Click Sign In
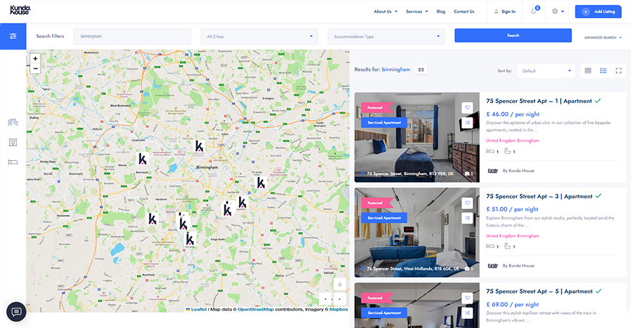Screen dimensions: 631x328 click(x=505, y=12)
